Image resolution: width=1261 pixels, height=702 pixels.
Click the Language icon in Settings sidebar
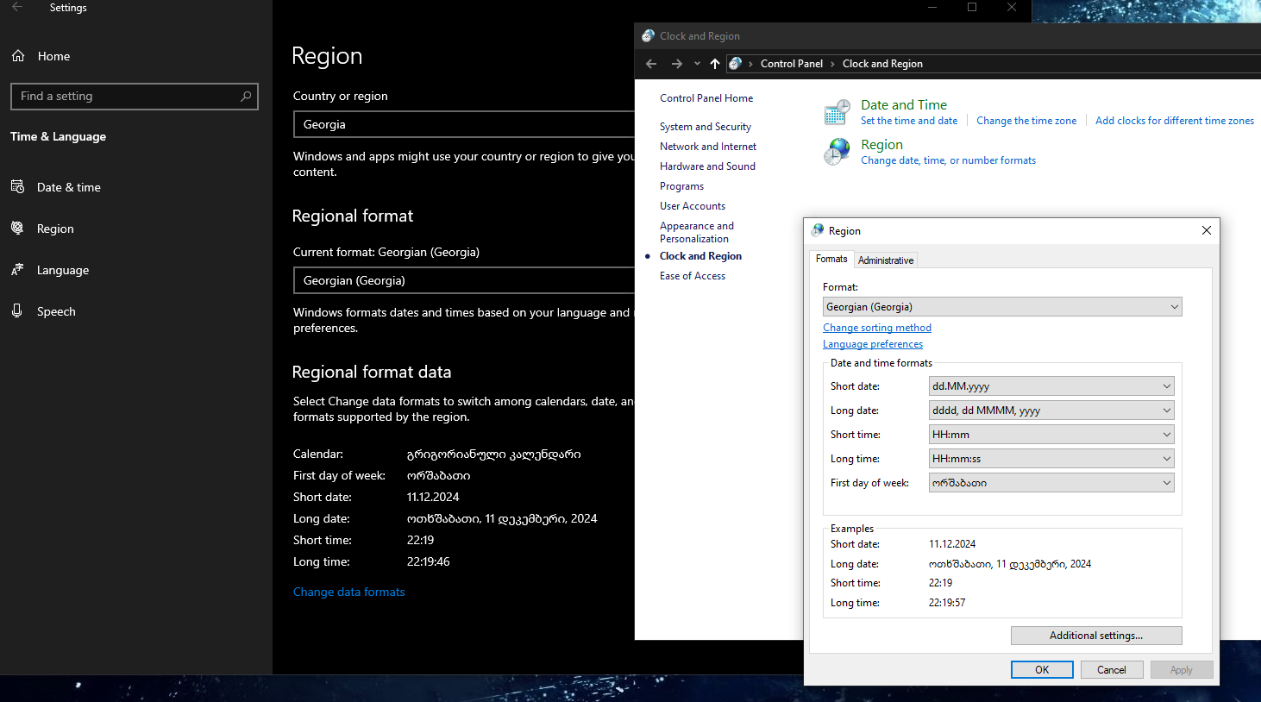click(17, 269)
